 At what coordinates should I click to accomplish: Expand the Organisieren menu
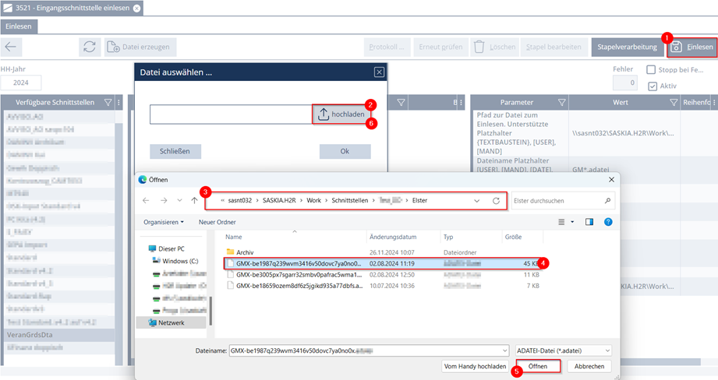coord(164,222)
